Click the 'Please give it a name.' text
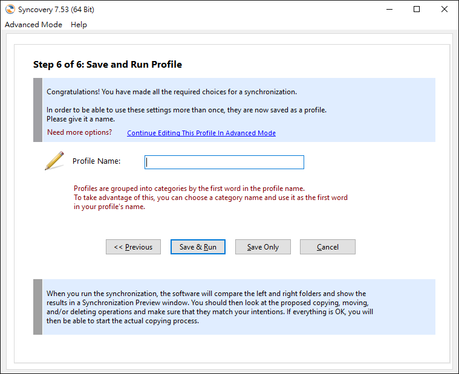The image size is (459, 374). pyautogui.click(x=81, y=119)
